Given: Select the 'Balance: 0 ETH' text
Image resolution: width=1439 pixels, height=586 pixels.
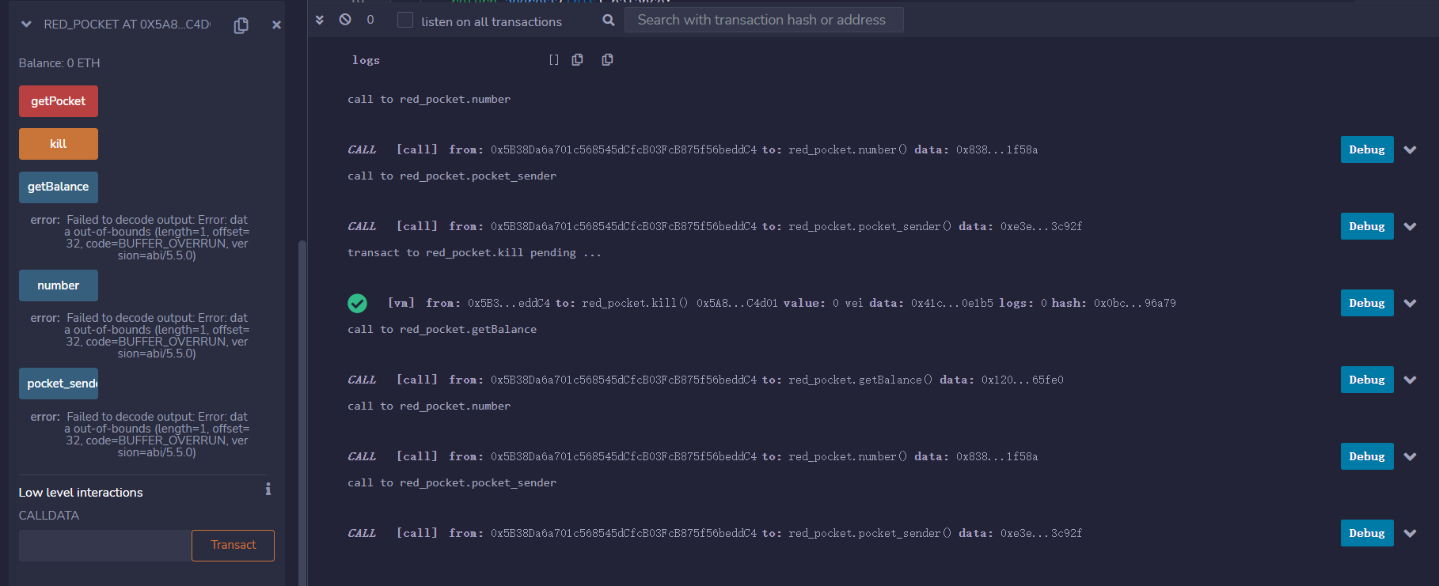Looking at the screenshot, I should tap(59, 63).
